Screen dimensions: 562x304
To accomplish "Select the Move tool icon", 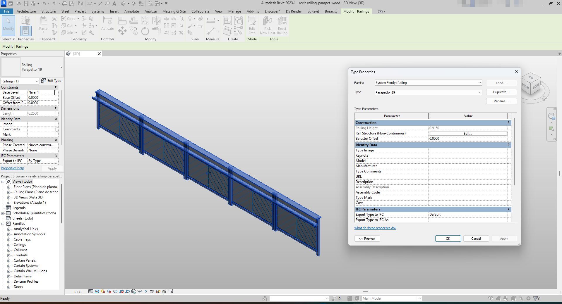I will 122,31.
